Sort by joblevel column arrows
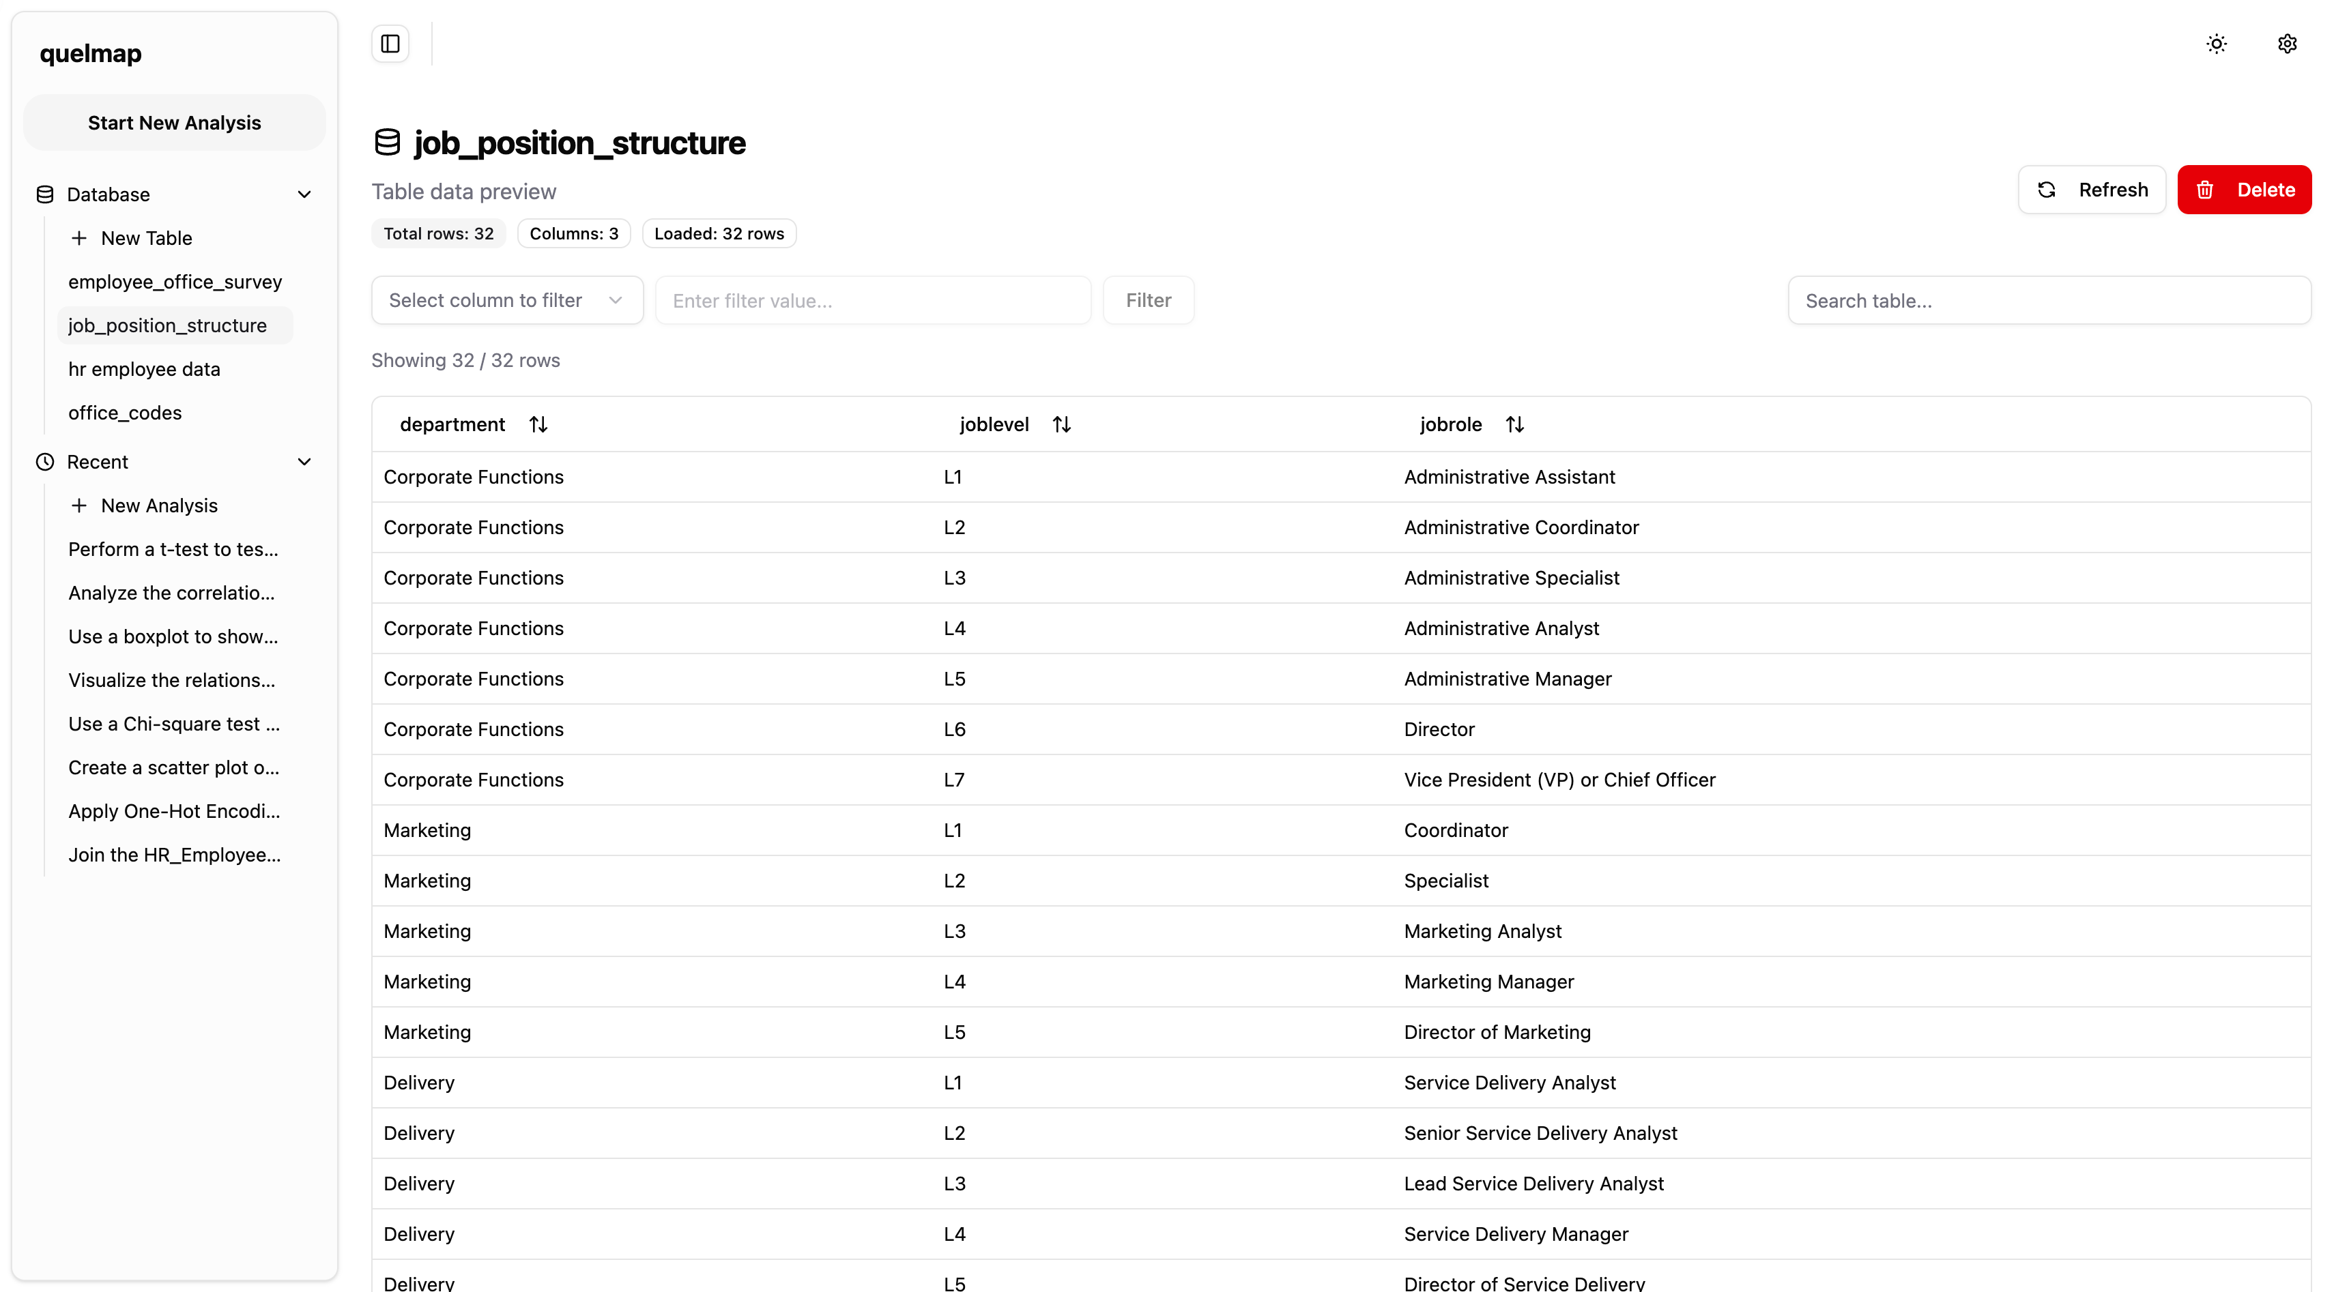 pyautogui.click(x=1062, y=424)
